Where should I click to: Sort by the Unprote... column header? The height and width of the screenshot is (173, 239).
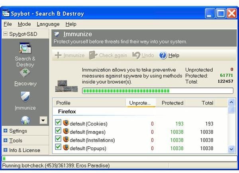(x=141, y=103)
